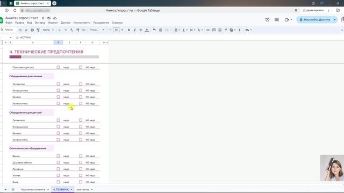The image size is (344, 193).
Task: Open text wrapping dropdown
Action: 192,30
